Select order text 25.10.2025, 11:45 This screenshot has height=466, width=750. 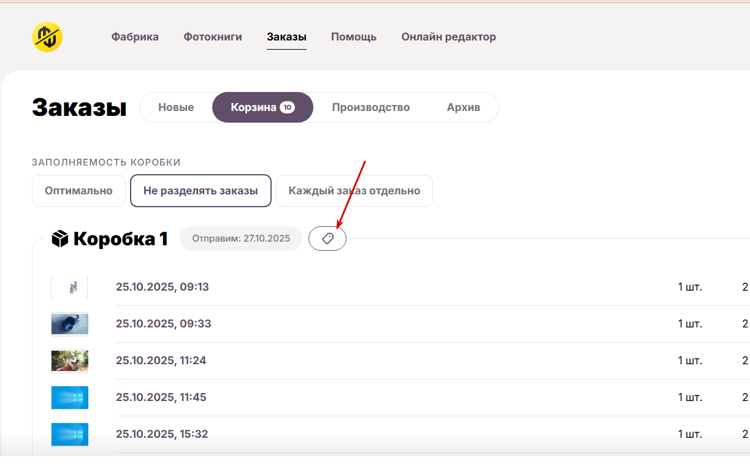161,397
